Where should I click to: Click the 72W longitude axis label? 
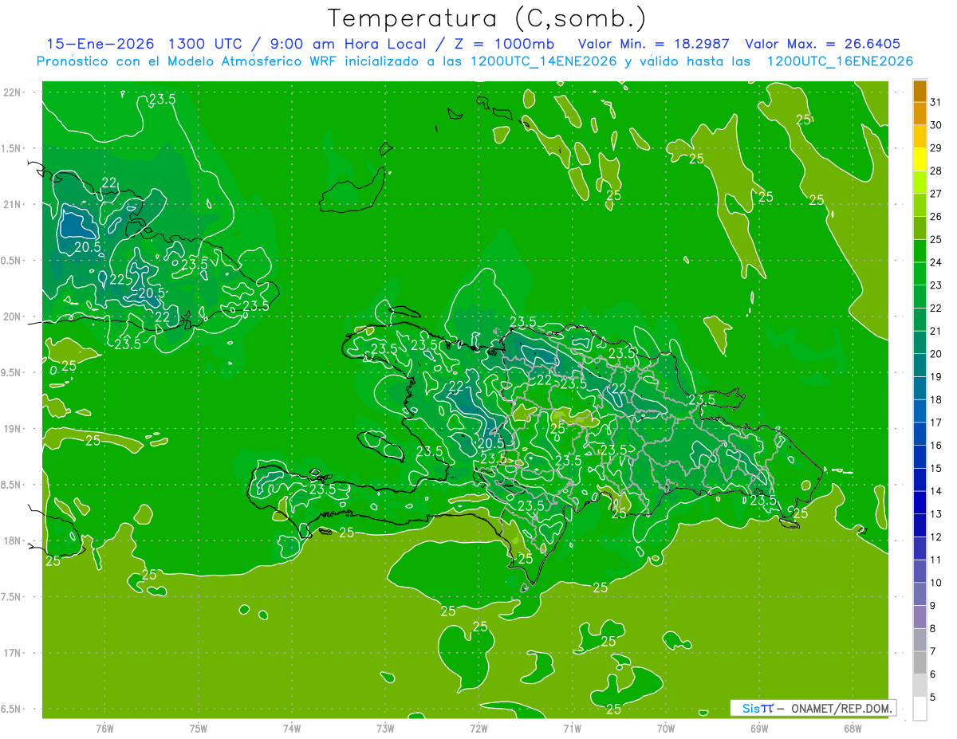click(478, 729)
